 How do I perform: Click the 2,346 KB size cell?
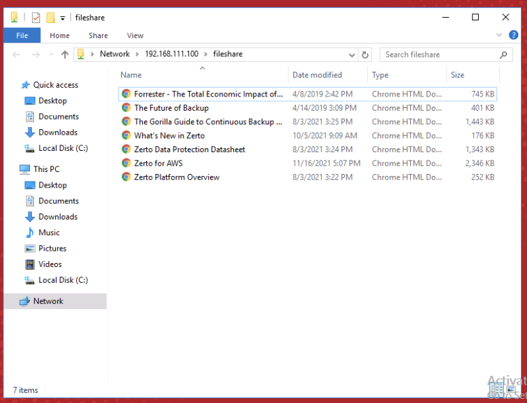(479, 163)
